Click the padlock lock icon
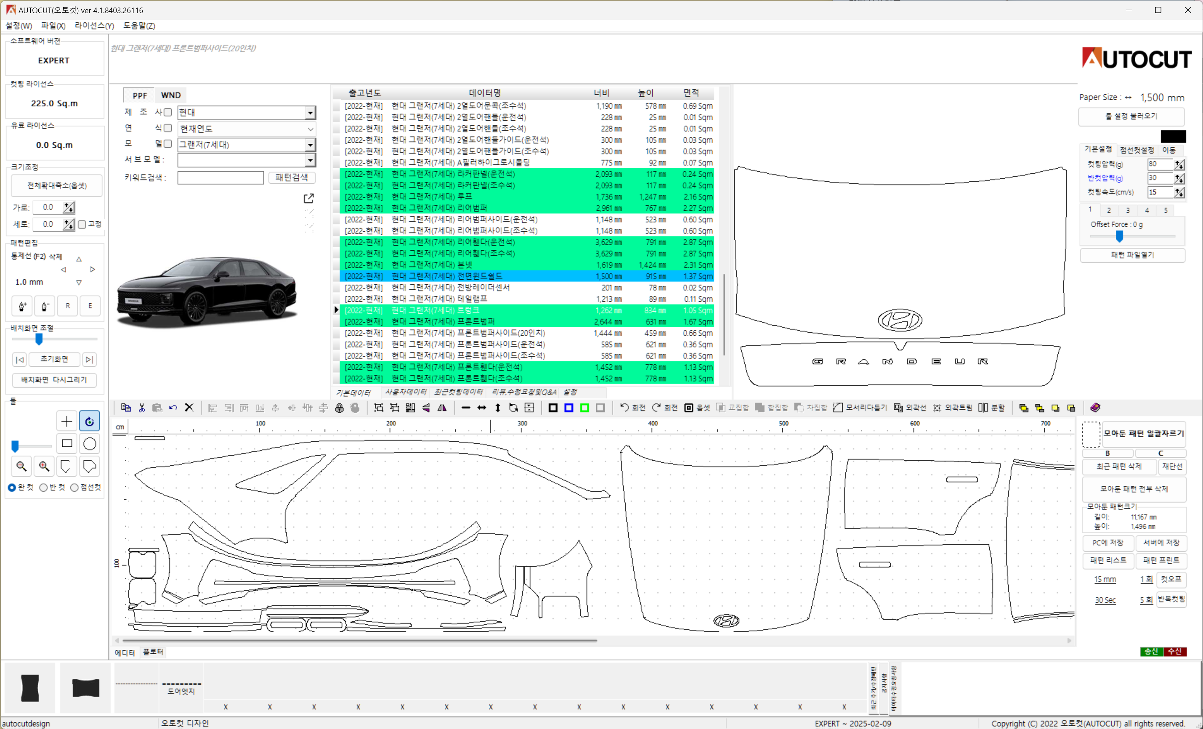Image resolution: width=1203 pixels, height=729 pixels. pos(339,408)
